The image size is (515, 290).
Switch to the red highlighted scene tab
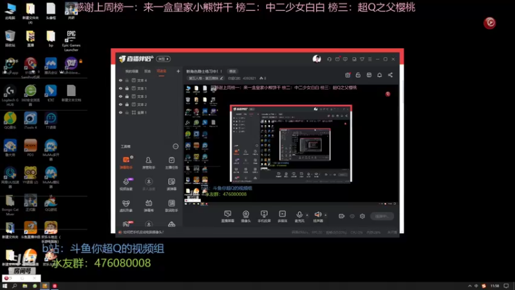(162, 71)
